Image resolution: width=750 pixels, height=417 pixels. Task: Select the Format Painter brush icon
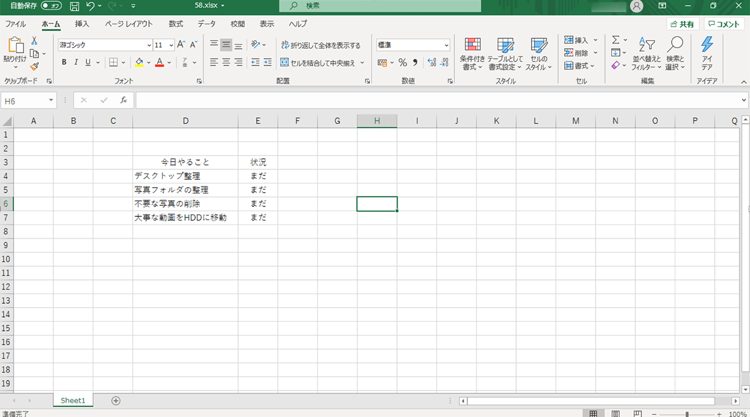coord(35,66)
